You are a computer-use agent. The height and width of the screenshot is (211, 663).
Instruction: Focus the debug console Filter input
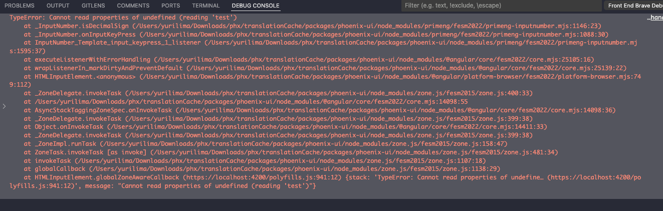pyautogui.click(x=500, y=6)
